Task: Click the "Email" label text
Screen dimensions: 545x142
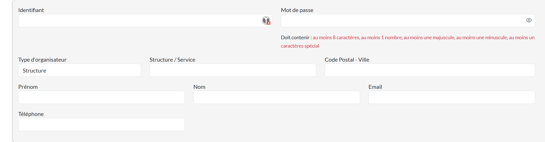Action: [x=375, y=87]
